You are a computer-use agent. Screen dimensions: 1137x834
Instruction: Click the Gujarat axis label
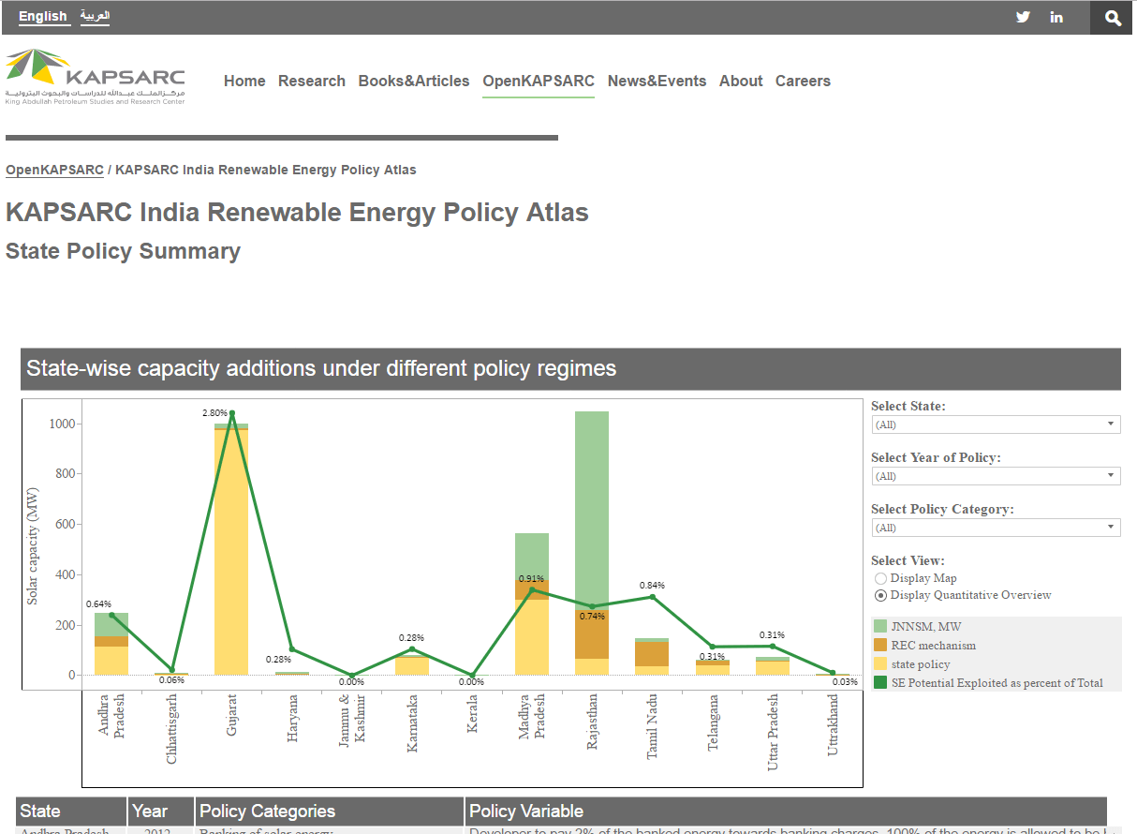(x=231, y=715)
